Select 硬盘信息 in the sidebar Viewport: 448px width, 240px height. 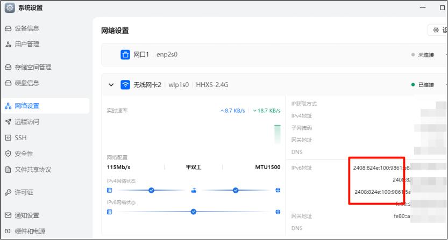click(x=27, y=83)
